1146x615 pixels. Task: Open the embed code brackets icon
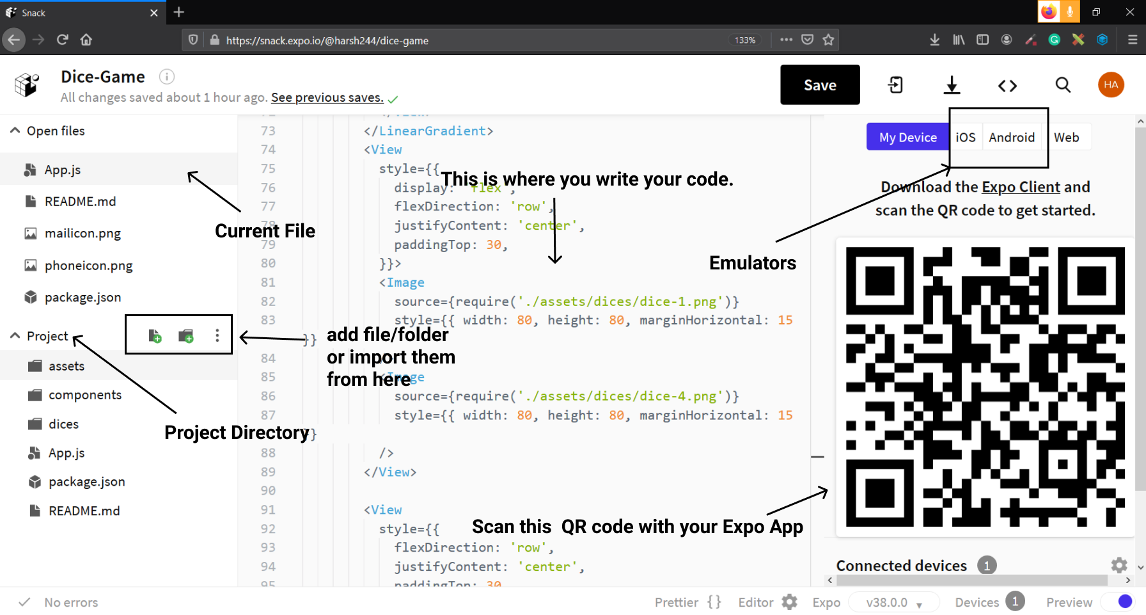point(1007,85)
